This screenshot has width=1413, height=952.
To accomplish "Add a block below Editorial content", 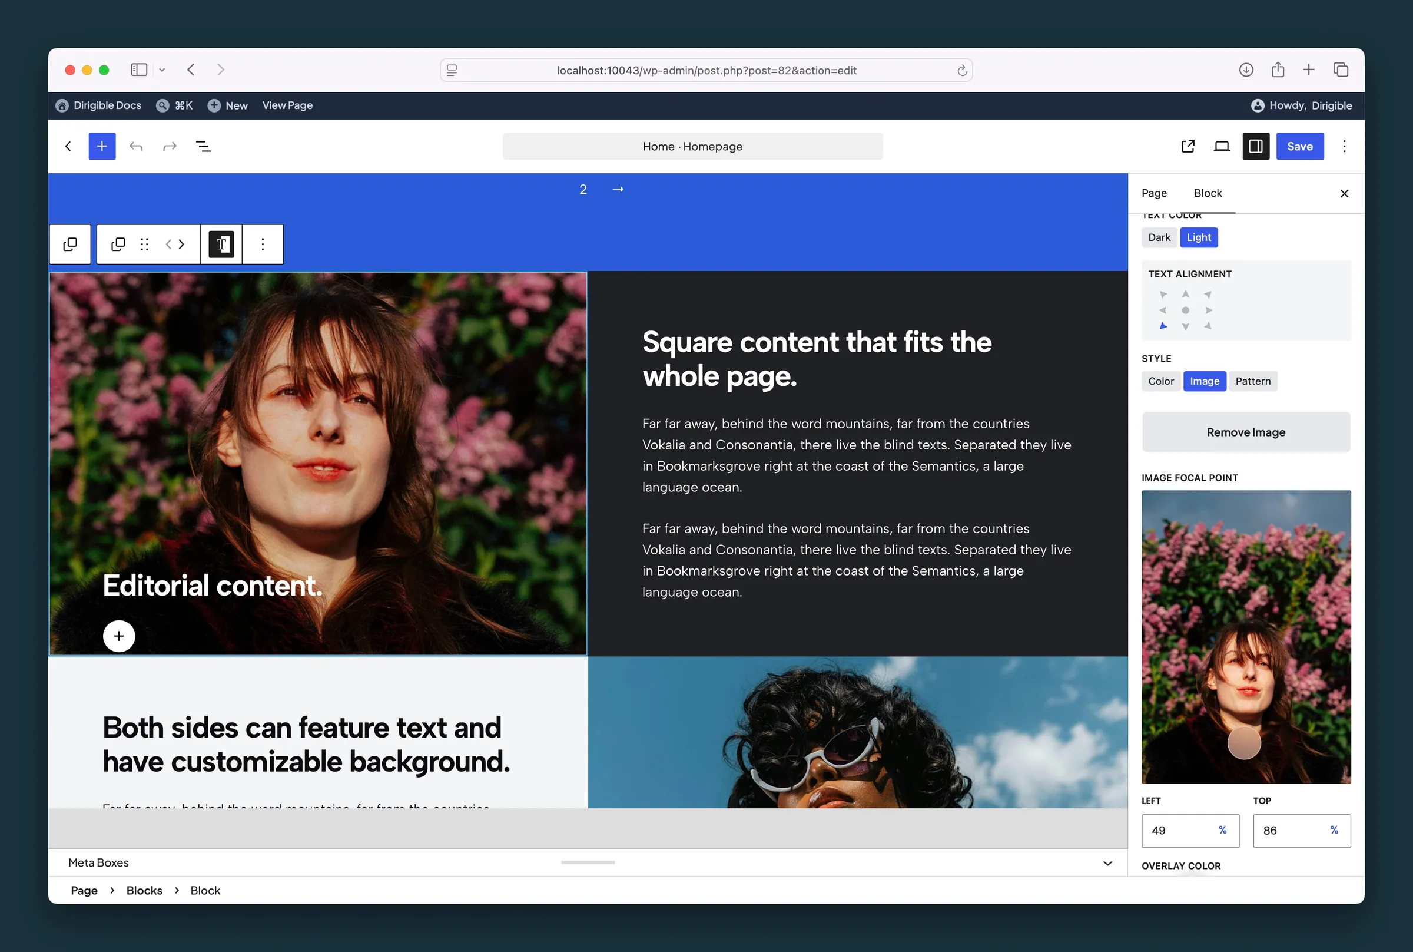I will 119,636.
